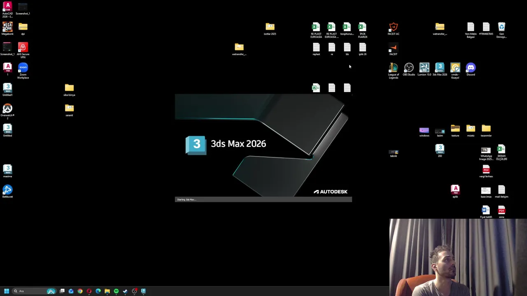Select the vergi levhası PDF

[486, 171]
